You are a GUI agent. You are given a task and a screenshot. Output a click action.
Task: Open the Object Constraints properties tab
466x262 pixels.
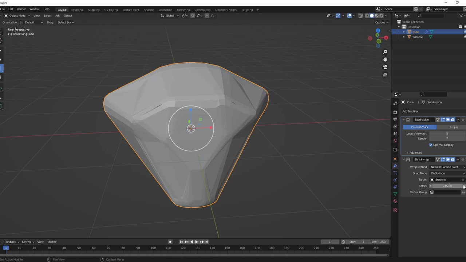(395, 187)
